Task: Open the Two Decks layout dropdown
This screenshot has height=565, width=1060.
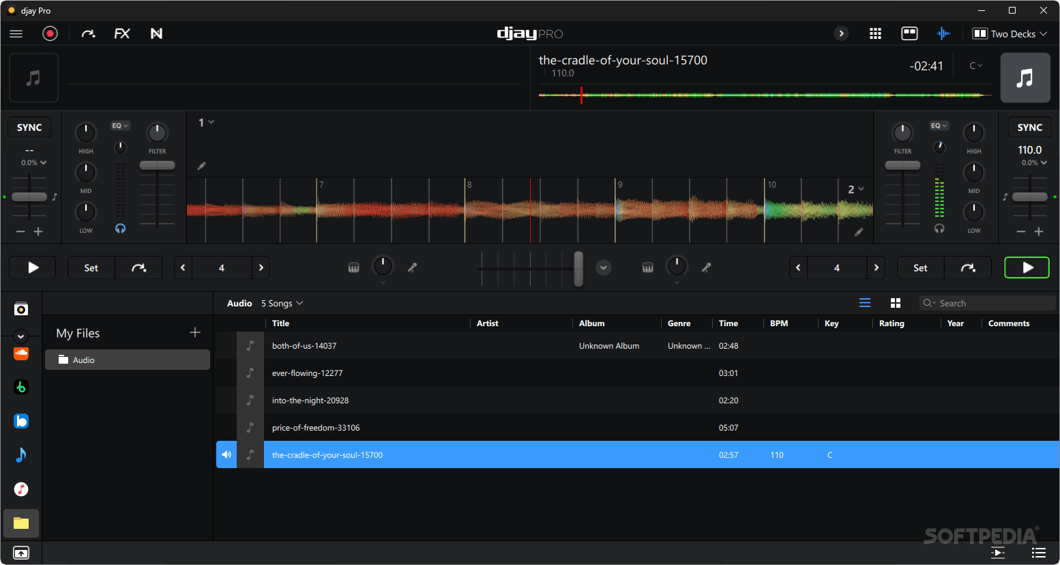Action: (x=1010, y=33)
